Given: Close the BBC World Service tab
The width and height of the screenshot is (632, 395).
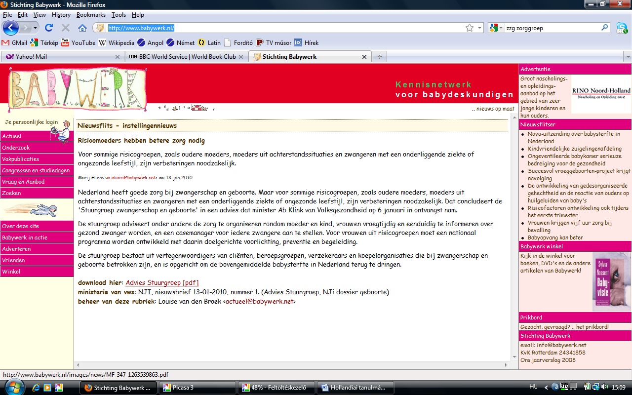Looking at the screenshot, I should point(241,57).
